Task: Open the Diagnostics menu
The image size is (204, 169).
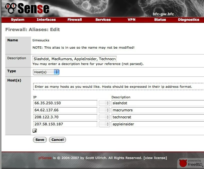Action: 188,20
